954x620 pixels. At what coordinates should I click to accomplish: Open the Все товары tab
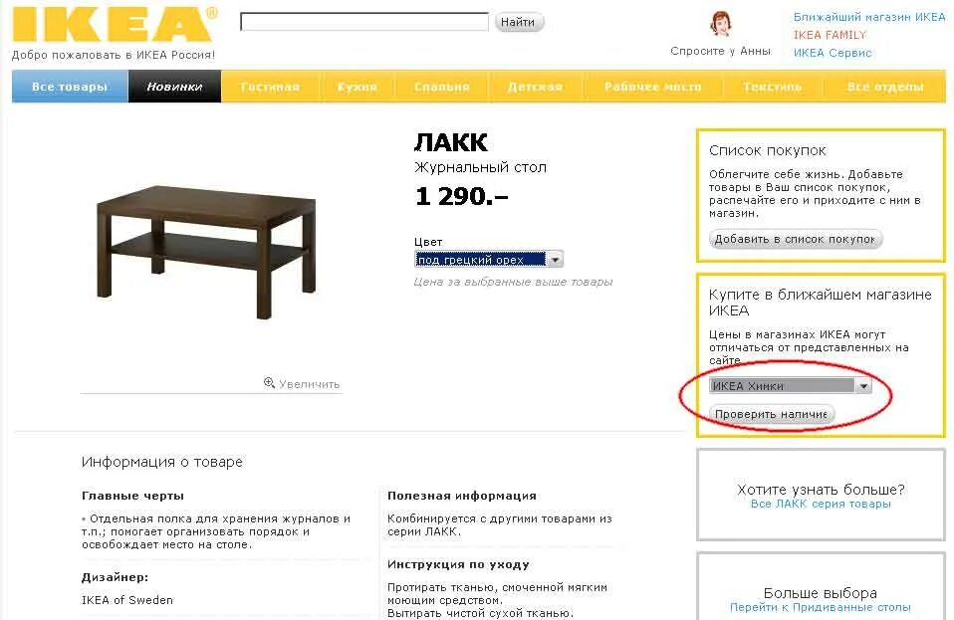coord(70,87)
